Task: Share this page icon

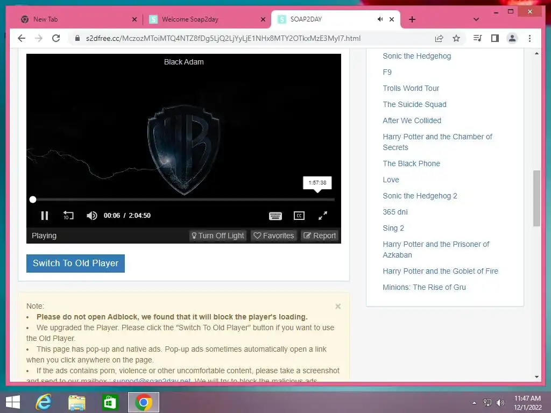Action: click(439, 38)
